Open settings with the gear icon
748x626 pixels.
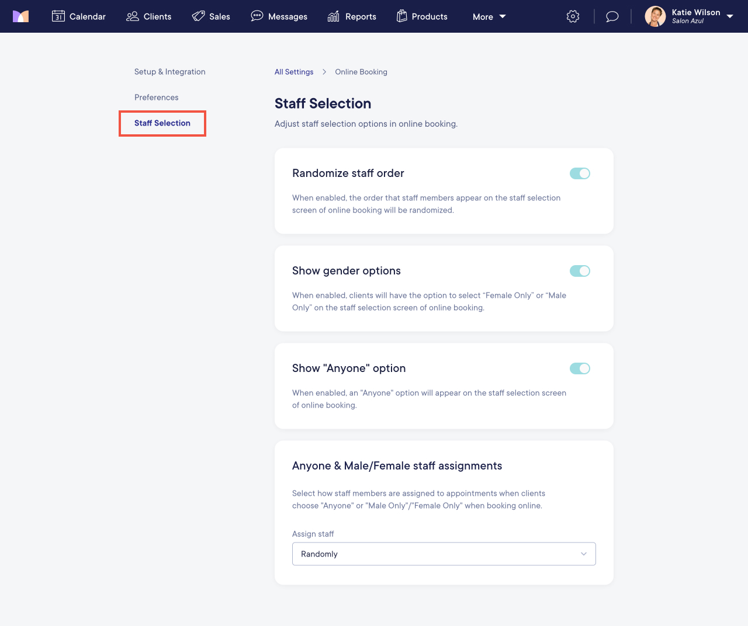click(573, 16)
